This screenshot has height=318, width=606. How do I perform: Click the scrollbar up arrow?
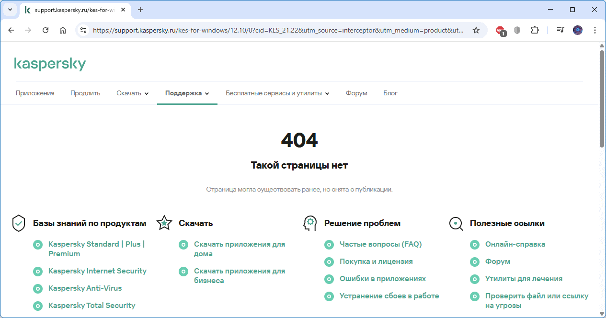coord(602,45)
